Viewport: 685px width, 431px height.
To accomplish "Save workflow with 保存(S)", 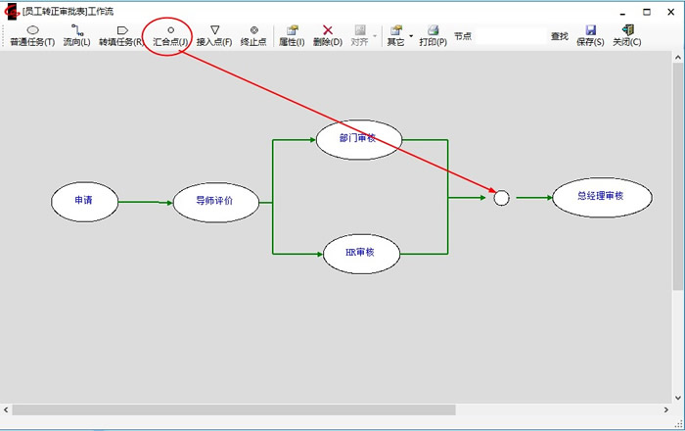I will (590, 36).
